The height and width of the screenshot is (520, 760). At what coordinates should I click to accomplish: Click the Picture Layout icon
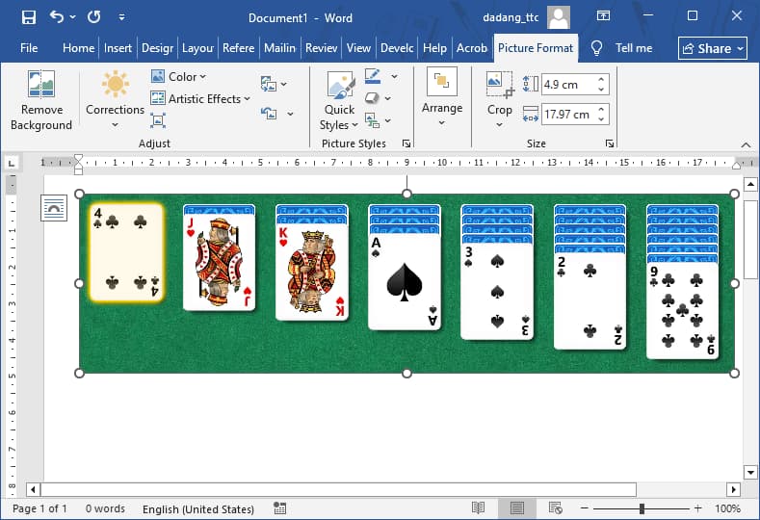pos(372,120)
